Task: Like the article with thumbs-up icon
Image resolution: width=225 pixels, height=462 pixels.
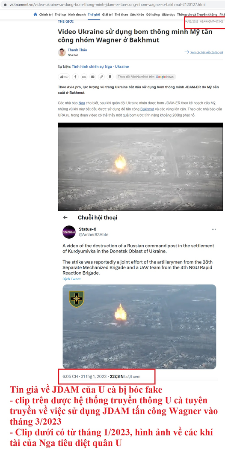Action: [64, 77]
